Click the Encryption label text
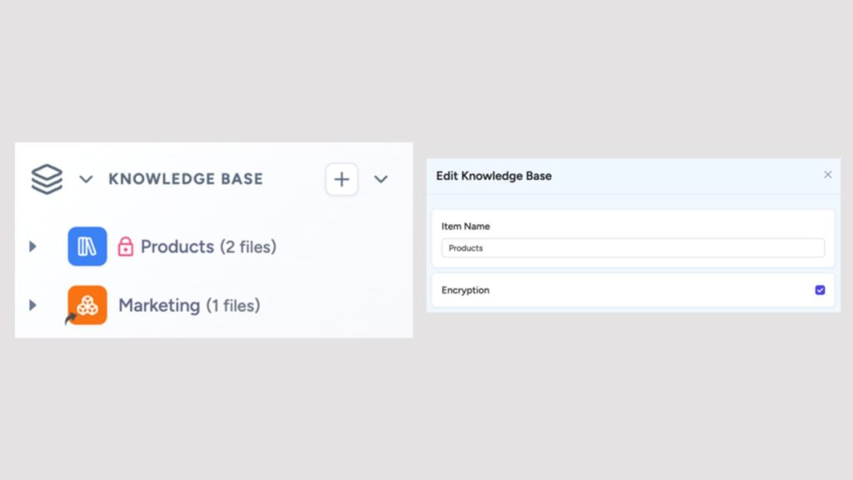 tap(465, 290)
